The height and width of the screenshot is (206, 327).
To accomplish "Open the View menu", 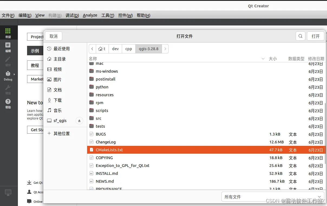I will click(40, 15).
